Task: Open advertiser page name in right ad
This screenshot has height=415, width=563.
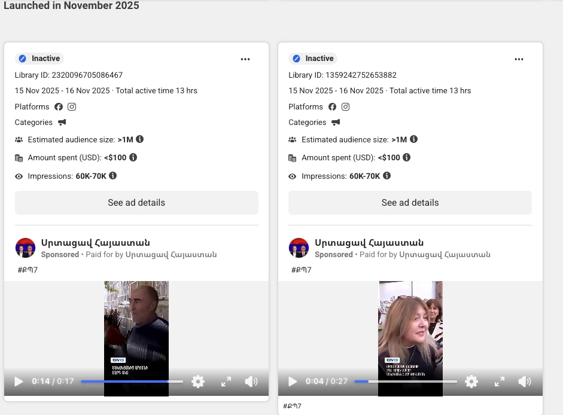Action: (x=369, y=243)
